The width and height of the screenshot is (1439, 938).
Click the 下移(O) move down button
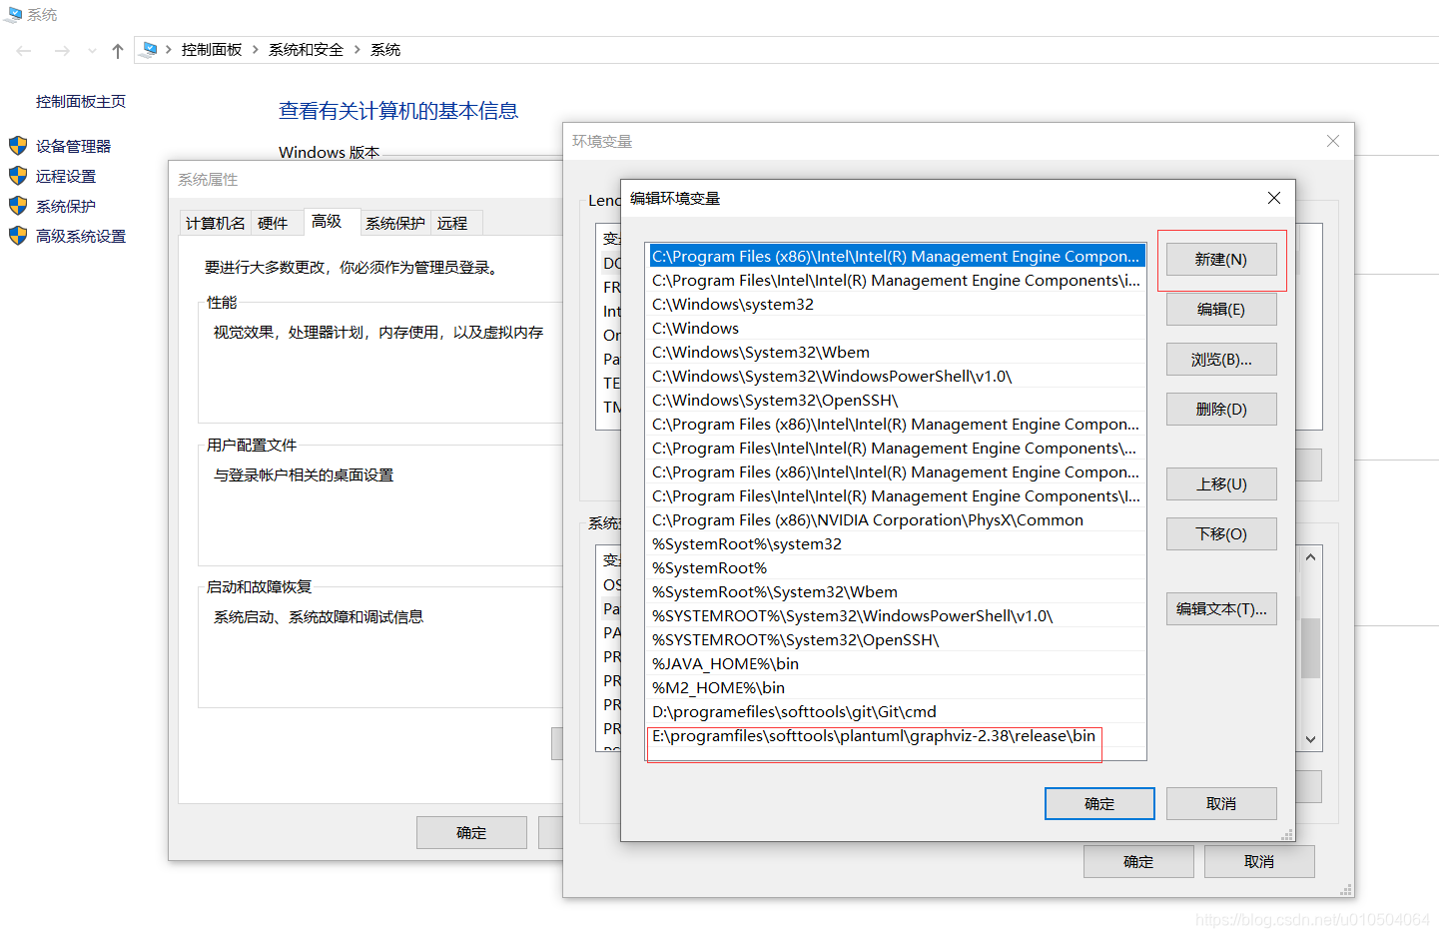point(1221,533)
